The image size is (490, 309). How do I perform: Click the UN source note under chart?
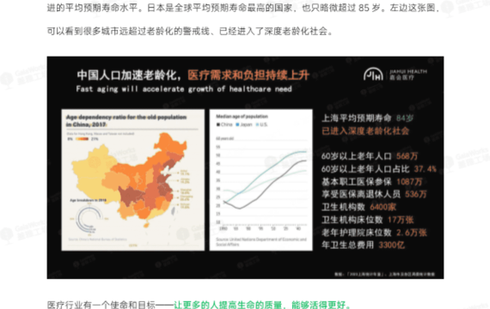tap(261, 242)
